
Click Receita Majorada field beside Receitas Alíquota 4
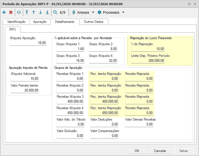[x=139, y=113]
